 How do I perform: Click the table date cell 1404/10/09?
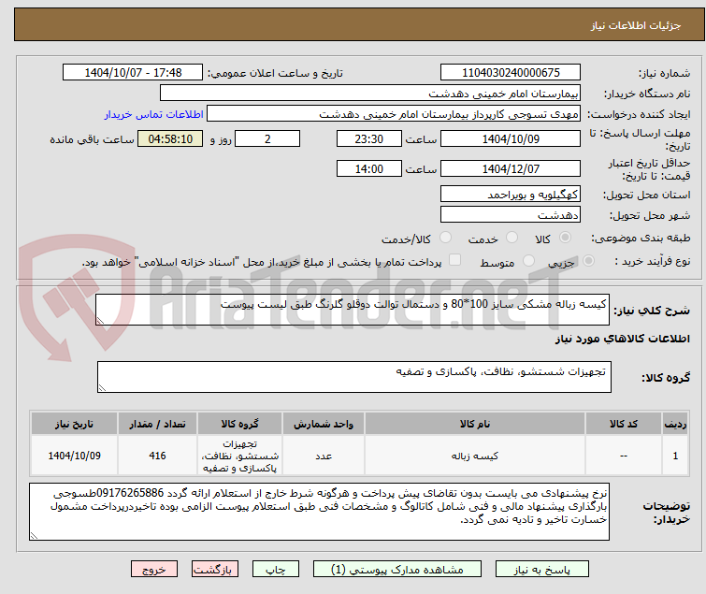point(74,456)
